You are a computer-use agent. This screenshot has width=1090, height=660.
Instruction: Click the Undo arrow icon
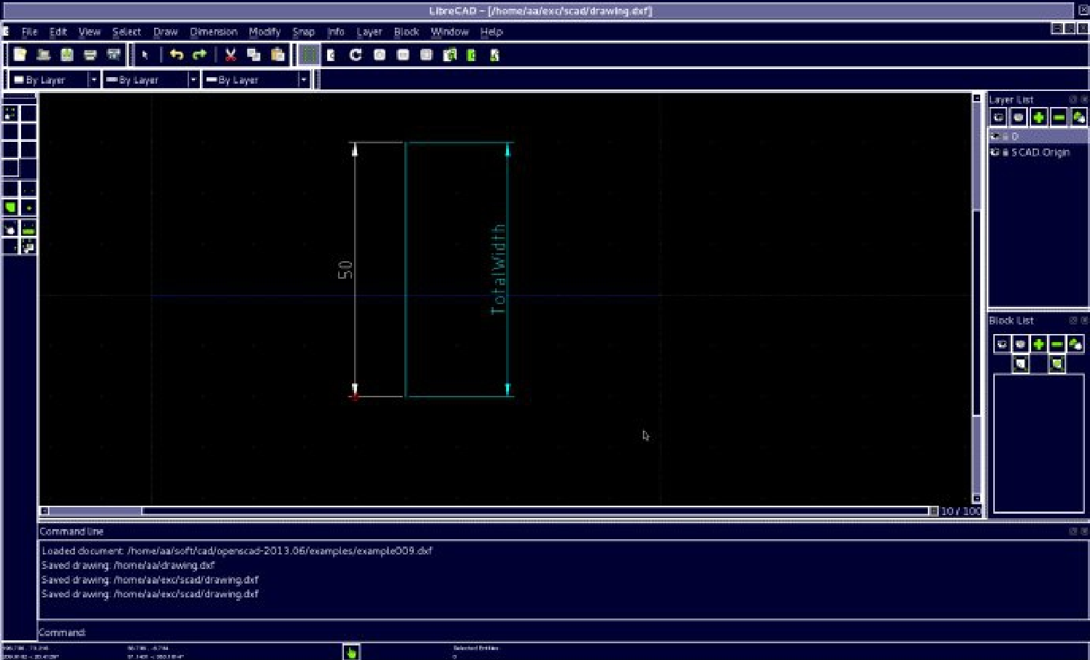point(176,55)
